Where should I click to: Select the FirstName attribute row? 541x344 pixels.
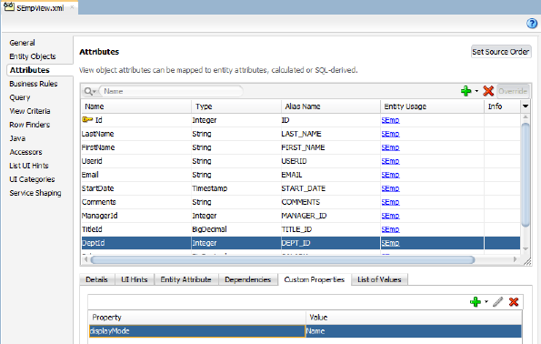point(301,147)
